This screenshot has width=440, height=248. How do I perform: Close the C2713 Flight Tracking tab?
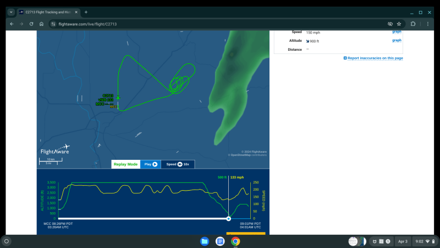coord(76,12)
